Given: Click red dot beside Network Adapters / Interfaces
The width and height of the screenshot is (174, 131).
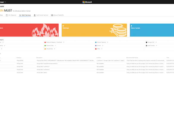Looking at the screenshot, I should coord(45,42).
